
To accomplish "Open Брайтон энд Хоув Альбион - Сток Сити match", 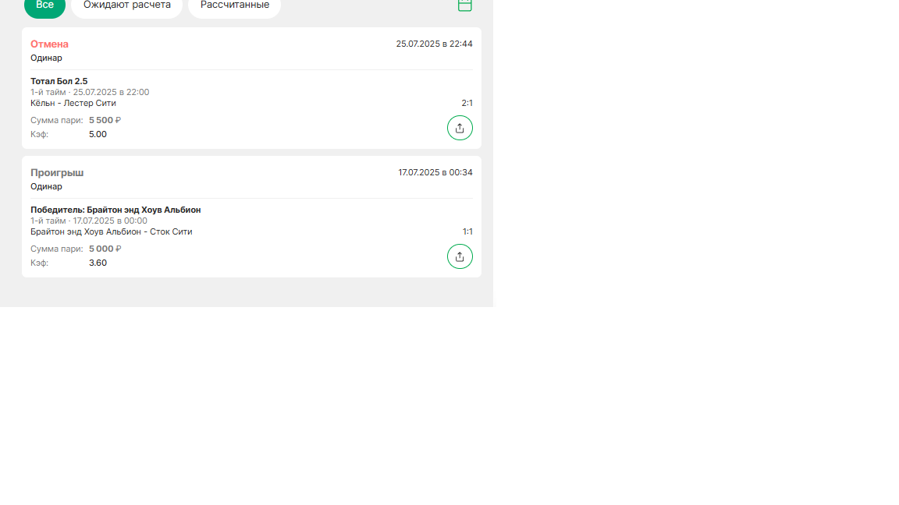I will pos(112,232).
